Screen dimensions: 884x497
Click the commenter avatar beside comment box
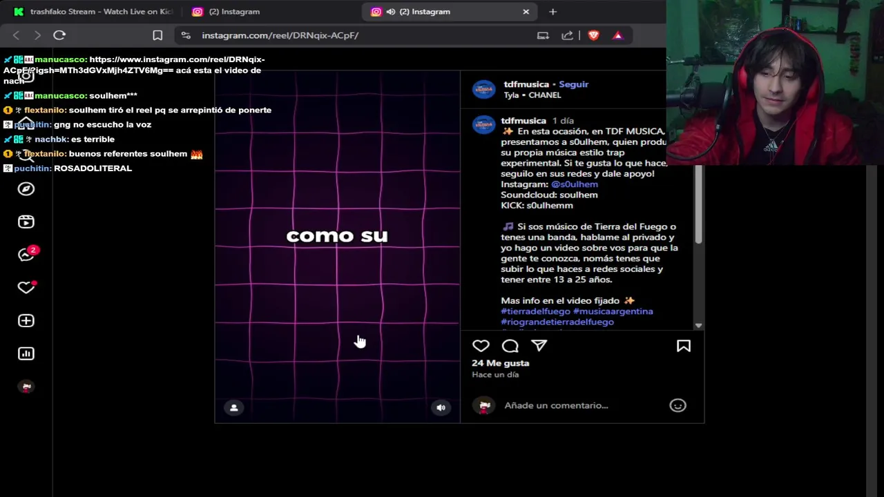[x=483, y=405]
